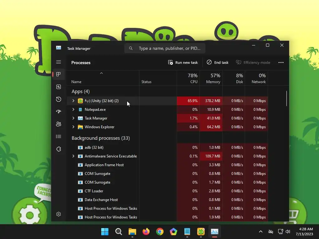Screen dimensions: 319x239
Task: Click the CTF Loader process icon
Action: (x=80, y=191)
